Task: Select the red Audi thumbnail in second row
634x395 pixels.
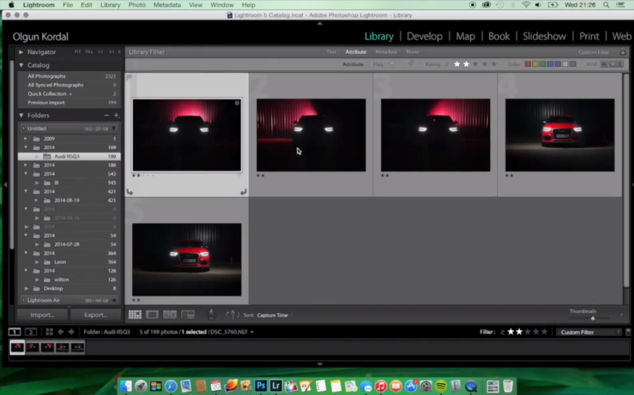Action: [186, 260]
